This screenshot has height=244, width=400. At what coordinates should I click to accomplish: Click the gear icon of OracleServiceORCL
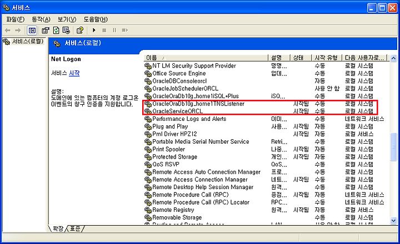pos(148,111)
